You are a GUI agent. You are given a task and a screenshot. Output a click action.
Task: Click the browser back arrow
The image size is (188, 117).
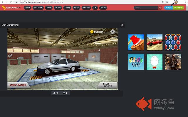tap(3, 2)
